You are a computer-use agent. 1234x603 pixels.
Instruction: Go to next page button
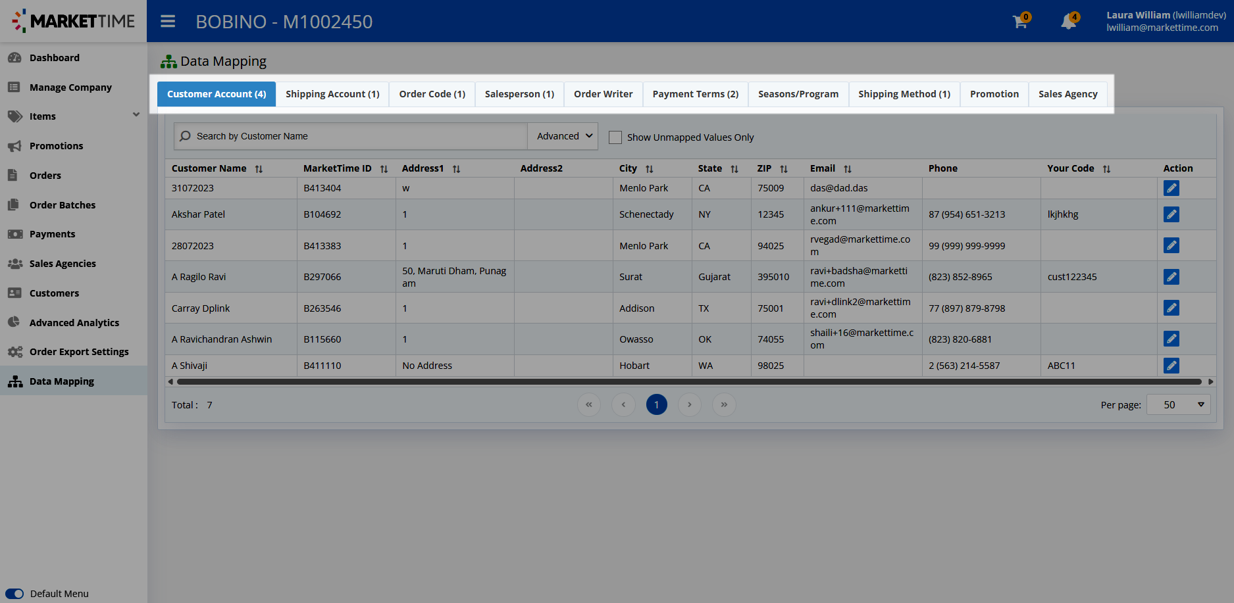coord(690,404)
